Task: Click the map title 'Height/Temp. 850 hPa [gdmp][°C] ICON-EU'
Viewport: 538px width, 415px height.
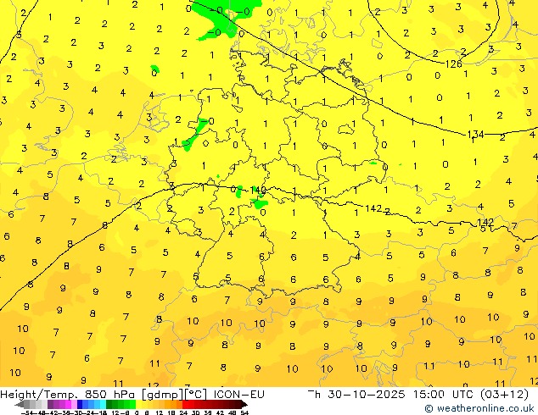Action: click(132, 395)
